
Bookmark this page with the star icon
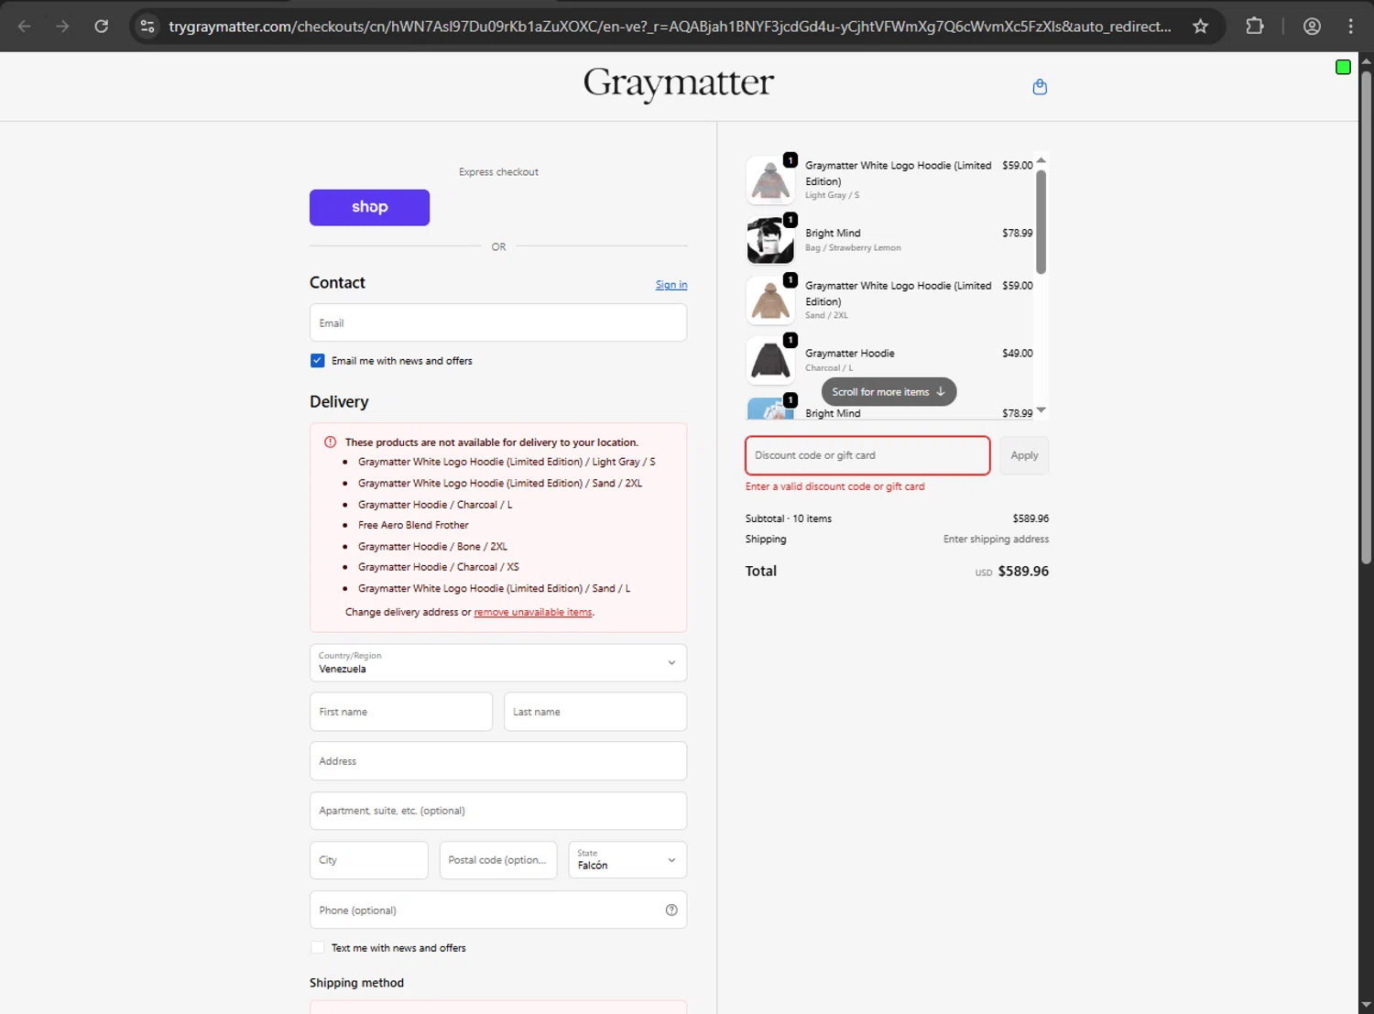pos(1200,27)
